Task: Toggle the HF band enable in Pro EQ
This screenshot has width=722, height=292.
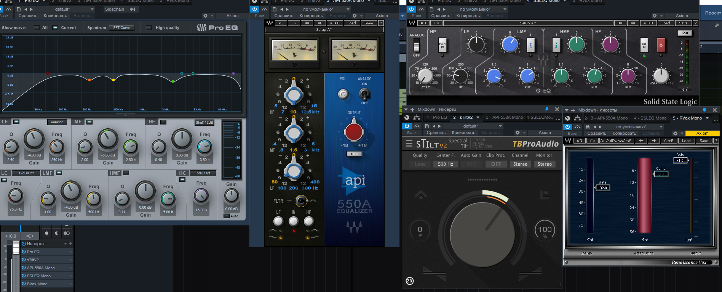Action: click(x=163, y=122)
